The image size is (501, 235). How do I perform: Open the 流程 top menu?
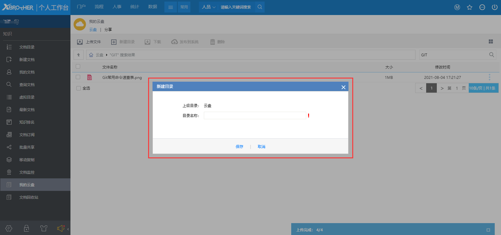click(x=99, y=7)
